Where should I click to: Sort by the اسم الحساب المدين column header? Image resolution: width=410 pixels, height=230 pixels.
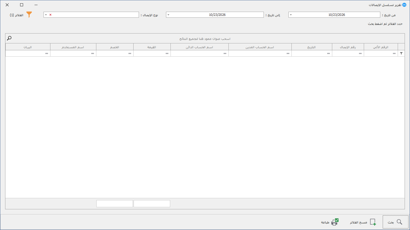260,47
